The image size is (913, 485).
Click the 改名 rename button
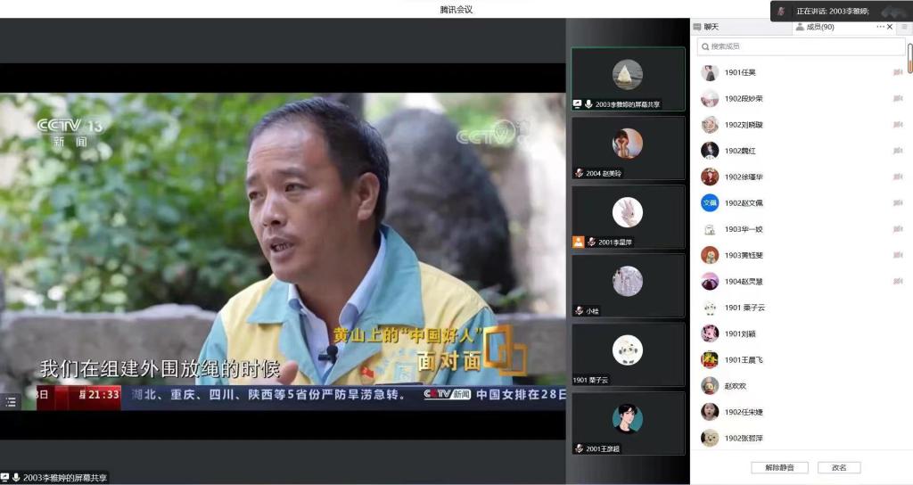click(839, 467)
